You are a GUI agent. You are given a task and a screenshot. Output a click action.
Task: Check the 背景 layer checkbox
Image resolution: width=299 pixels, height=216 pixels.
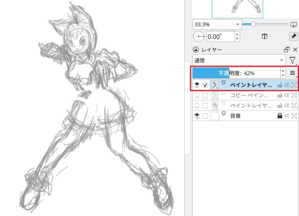click(x=206, y=116)
